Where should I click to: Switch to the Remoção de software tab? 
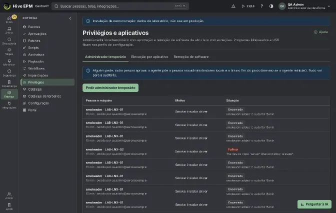191,57
